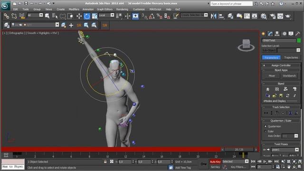Collapse the Biped Apps rollout
This screenshot has height=171, width=304.
281,70
